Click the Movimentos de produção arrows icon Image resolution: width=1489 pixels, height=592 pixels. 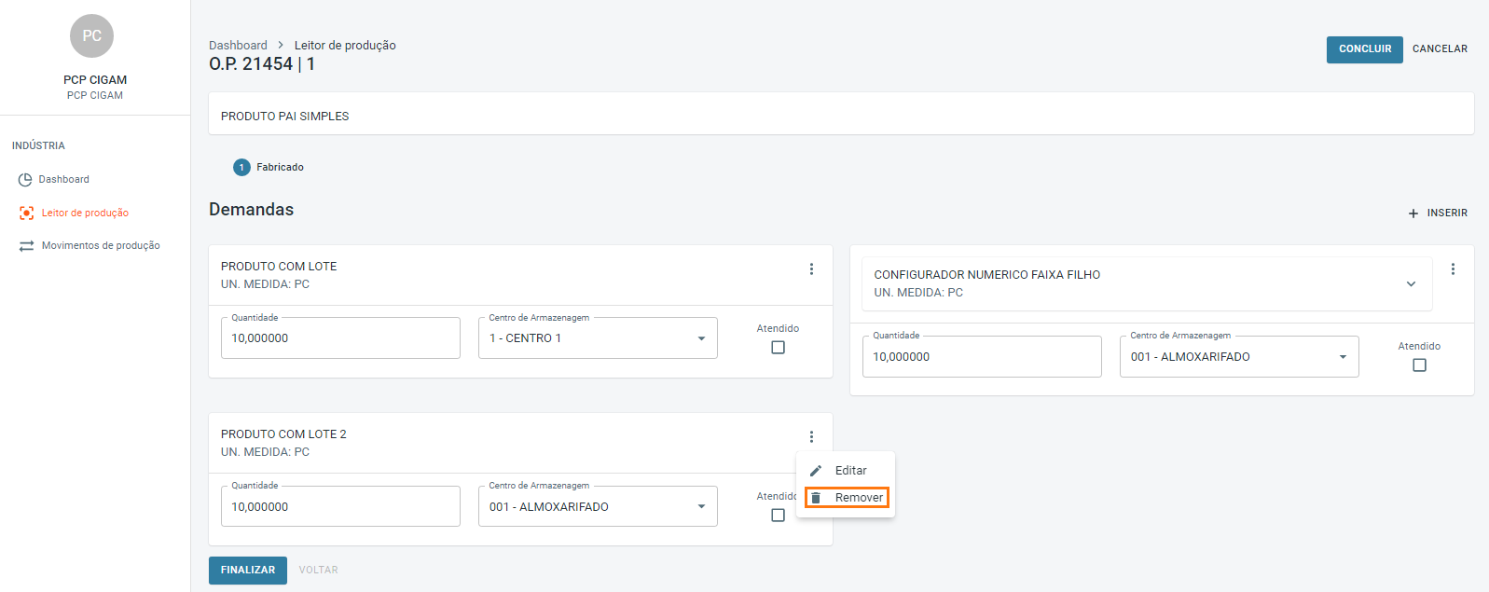(x=26, y=246)
